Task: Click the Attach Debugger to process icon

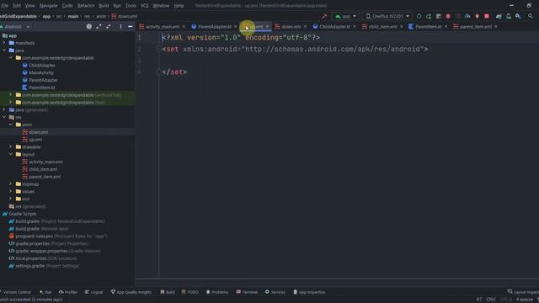Action: click(478, 16)
